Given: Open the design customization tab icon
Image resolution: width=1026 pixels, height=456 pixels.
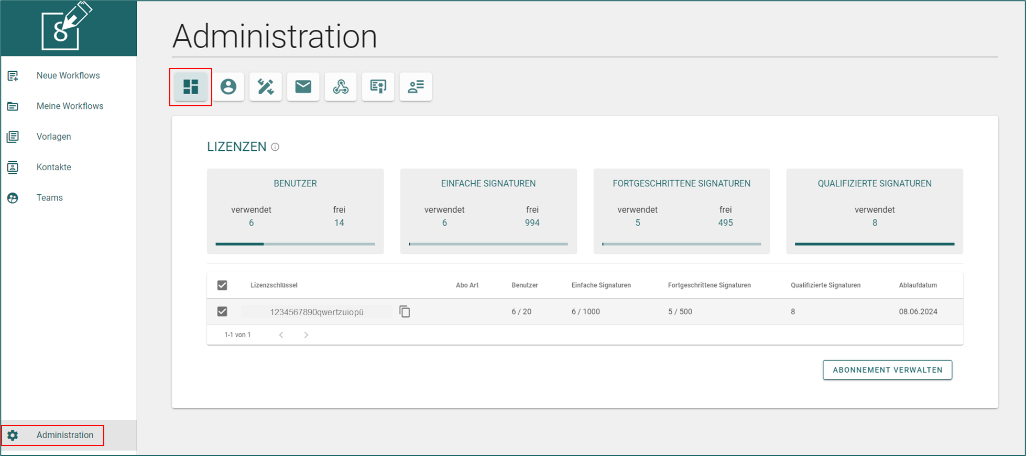Looking at the screenshot, I should [x=266, y=87].
